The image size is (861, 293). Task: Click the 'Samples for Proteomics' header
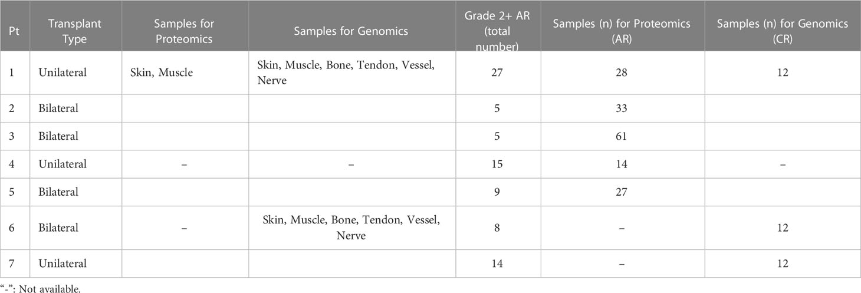tap(185, 31)
